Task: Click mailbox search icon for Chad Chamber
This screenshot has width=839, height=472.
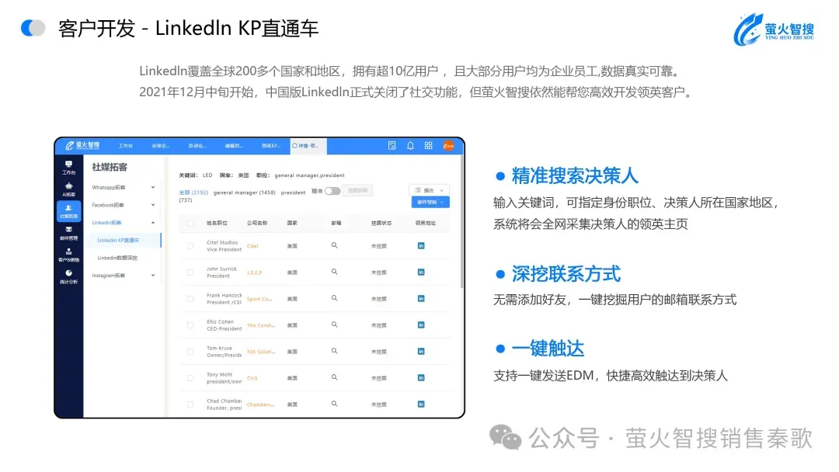Action: coord(334,404)
